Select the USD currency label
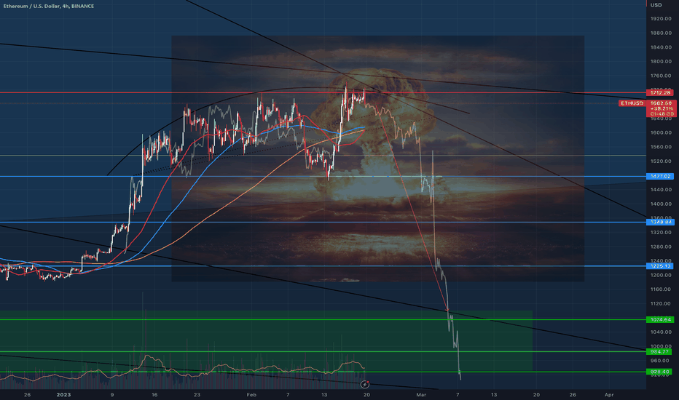 click(x=656, y=5)
